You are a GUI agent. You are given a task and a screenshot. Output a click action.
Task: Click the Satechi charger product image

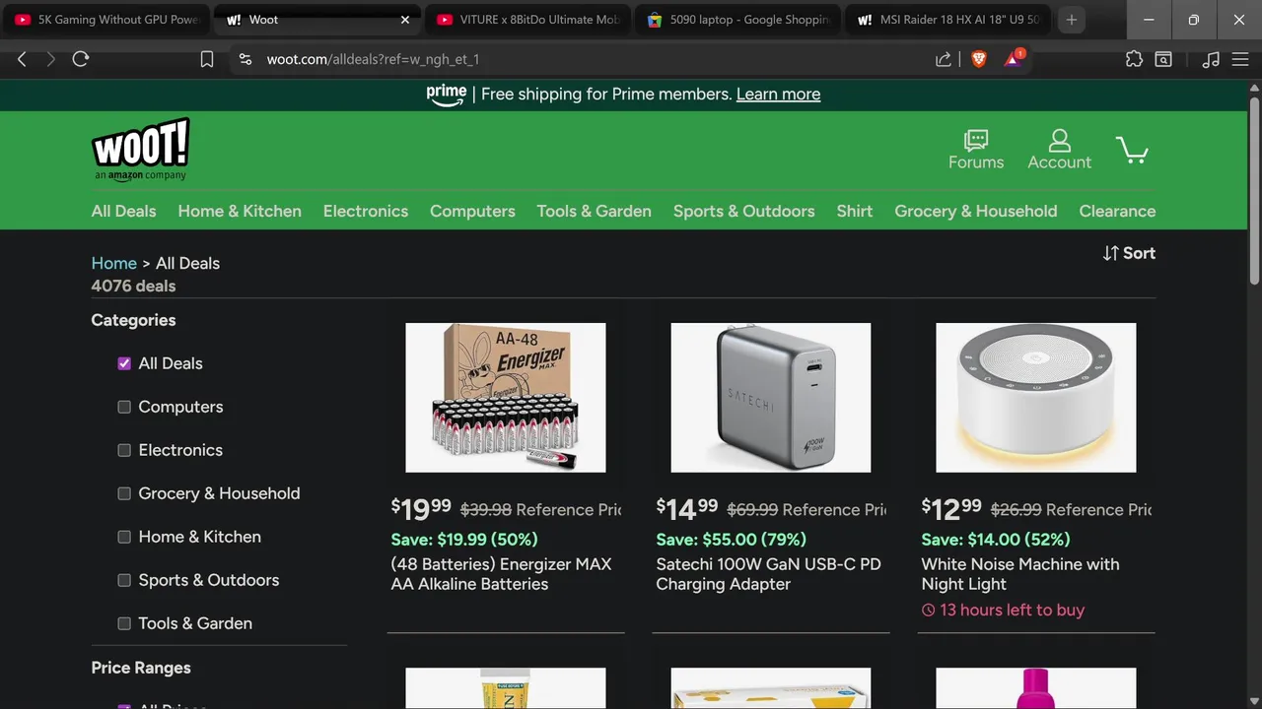(x=771, y=398)
